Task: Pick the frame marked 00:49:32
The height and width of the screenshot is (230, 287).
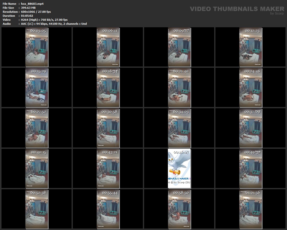Action: point(251,169)
